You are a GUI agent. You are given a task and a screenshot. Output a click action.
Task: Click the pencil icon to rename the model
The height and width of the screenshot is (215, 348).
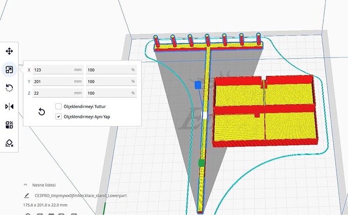tap(27, 195)
